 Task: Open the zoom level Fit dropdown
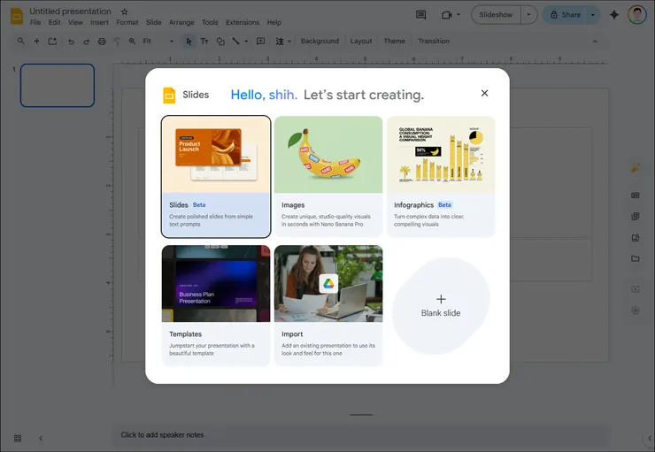tap(158, 42)
